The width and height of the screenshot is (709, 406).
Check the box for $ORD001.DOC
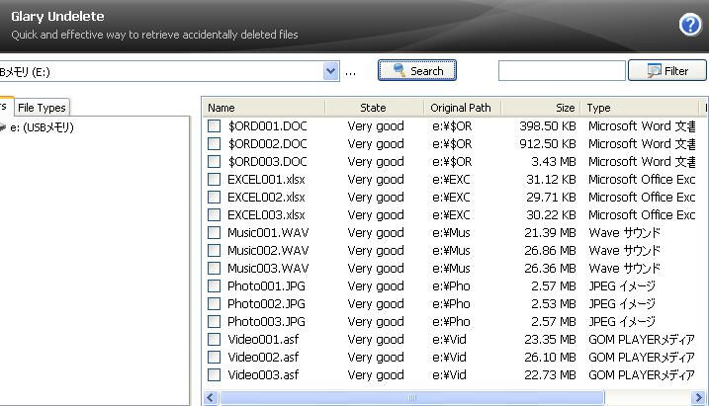[215, 126]
